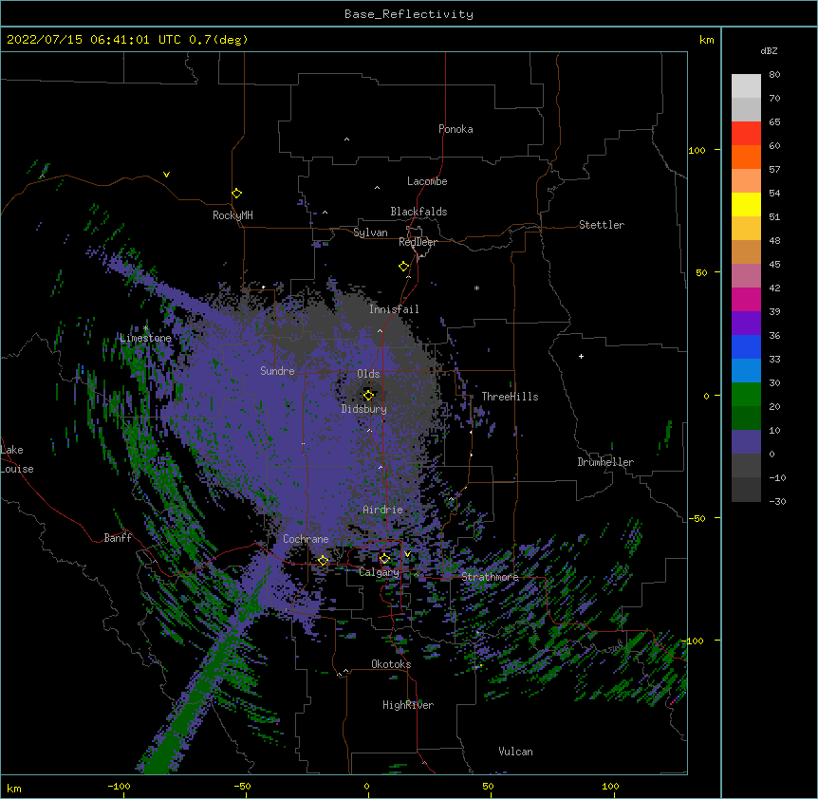Click the yellow diamond marker above RockyMH
818x799 pixels.
(x=236, y=194)
